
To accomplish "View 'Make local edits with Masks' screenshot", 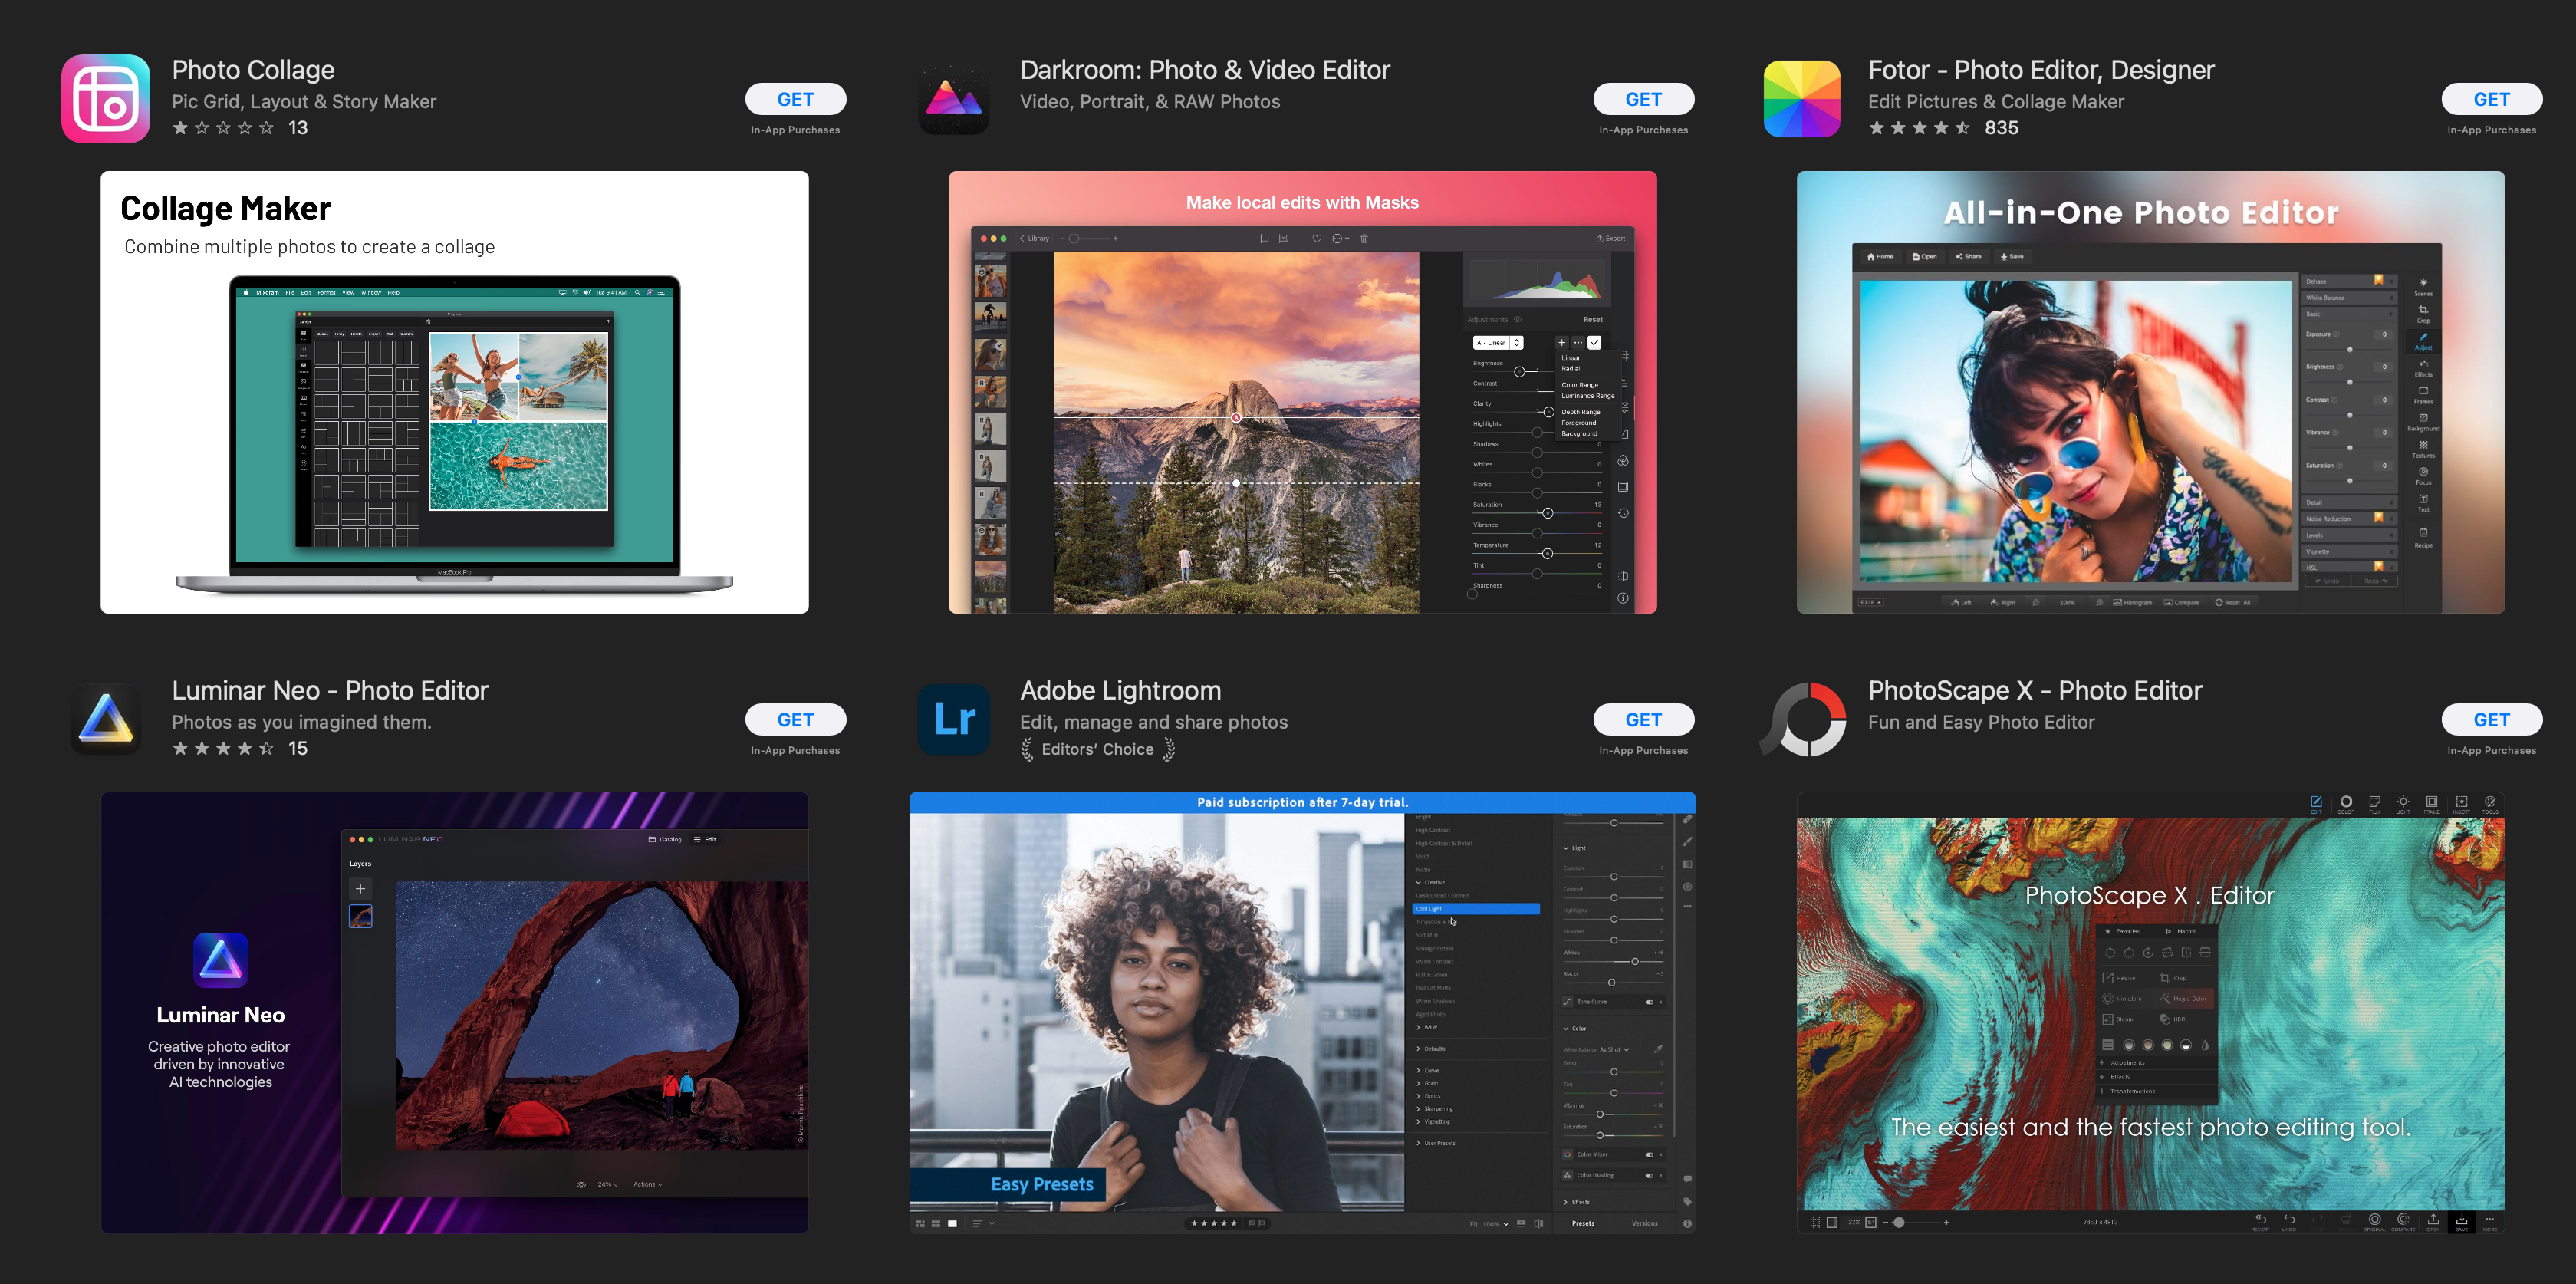I will pos(1302,392).
